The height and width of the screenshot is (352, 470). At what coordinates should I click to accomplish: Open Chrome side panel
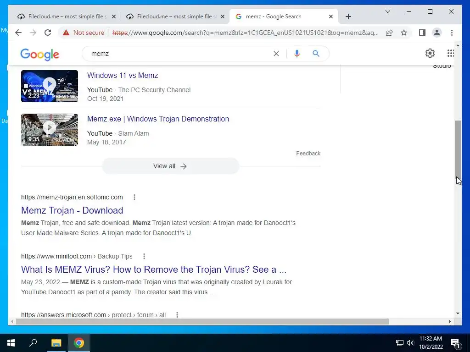coord(422,33)
